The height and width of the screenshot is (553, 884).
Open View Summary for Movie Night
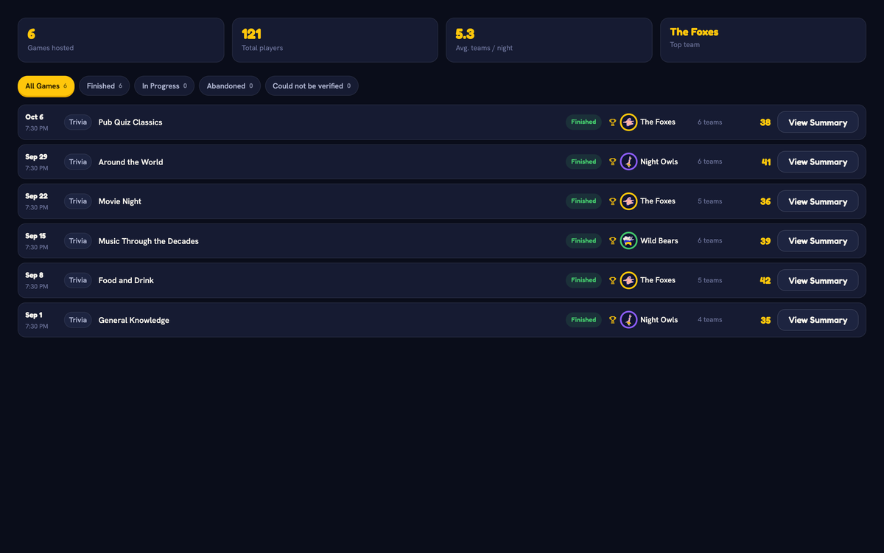pos(818,201)
